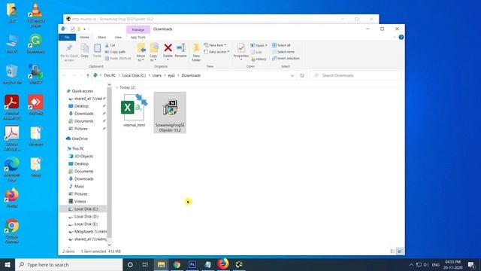Click 'This PC' in the address breadcrumb
Viewport: 481px width, 271px height.
point(110,75)
